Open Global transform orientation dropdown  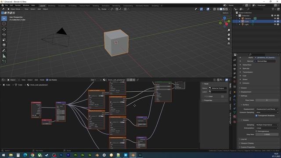pyautogui.click(x=104, y=9)
